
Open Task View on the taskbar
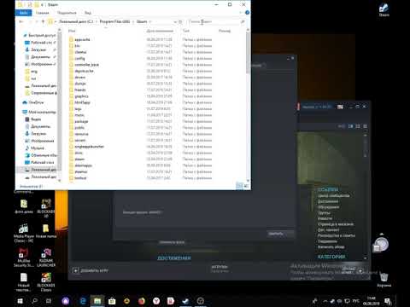(49, 301)
